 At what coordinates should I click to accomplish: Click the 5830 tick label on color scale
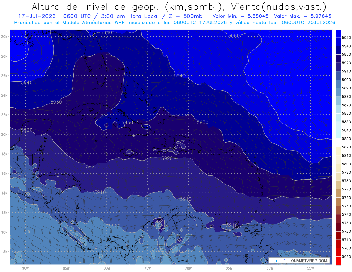pos(346,138)
